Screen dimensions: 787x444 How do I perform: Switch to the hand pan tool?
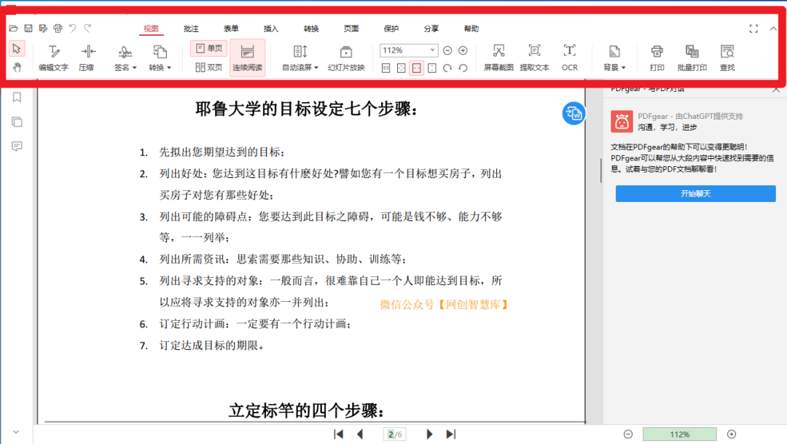[17, 67]
